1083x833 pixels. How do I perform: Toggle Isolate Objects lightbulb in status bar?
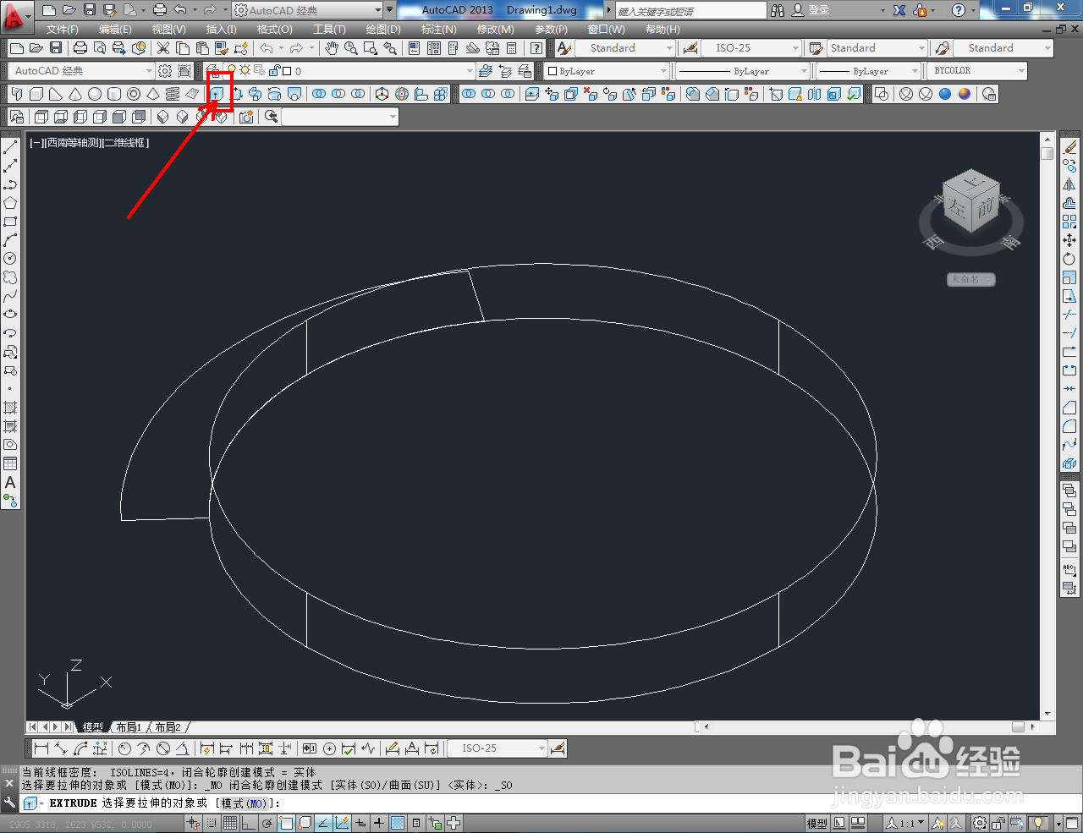click(x=1038, y=823)
